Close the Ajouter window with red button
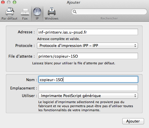149x128 pixels. pyautogui.click(x=3, y=2)
